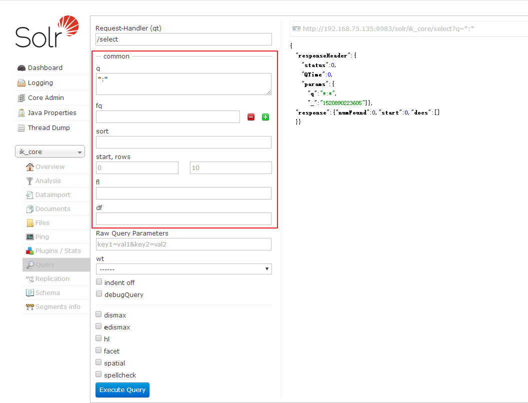Enable the debugQuery checkbox
528x403 pixels.
click(99, 294)
